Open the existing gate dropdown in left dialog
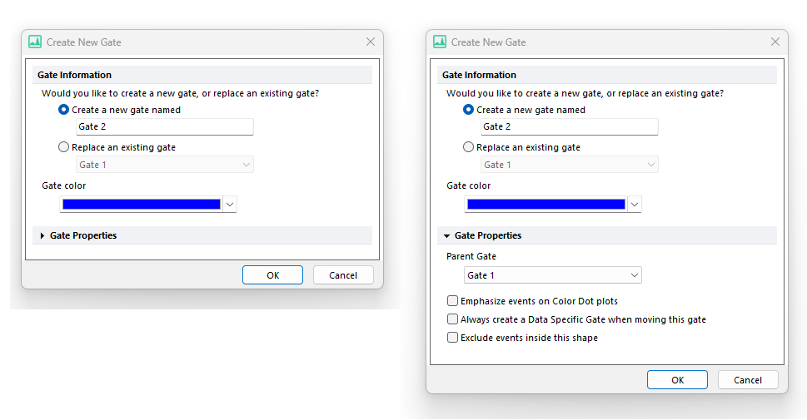Image resolution: width=807 pixels, height=420 pixels. (x=165, y=165)
